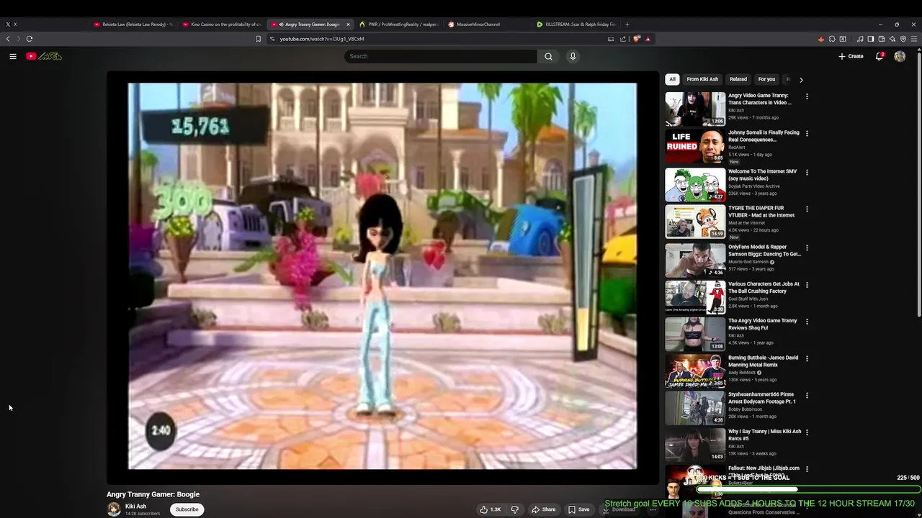The image size is (922, 518).
Task: Open Burning Butthole remix title
Action: [x=763, y=361]
